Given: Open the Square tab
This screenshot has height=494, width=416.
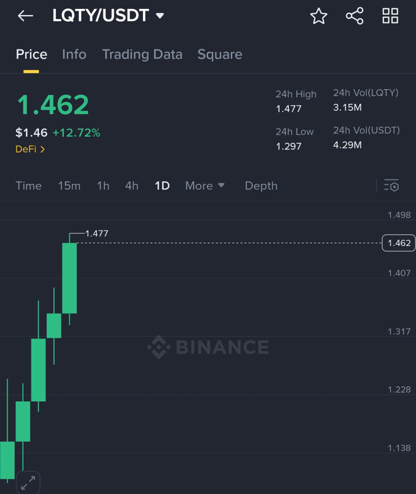Looking at the screenshot, I should coord(220,54).
